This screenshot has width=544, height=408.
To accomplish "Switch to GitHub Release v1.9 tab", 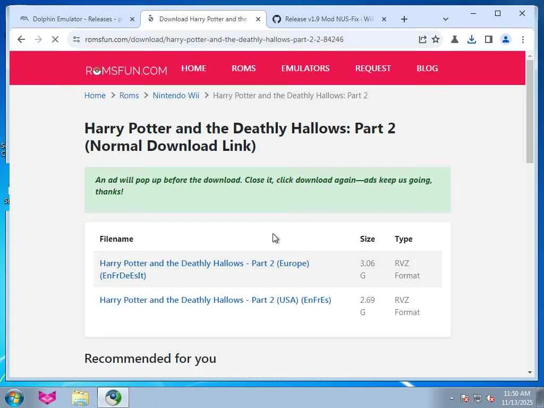I will coord(329,19).
